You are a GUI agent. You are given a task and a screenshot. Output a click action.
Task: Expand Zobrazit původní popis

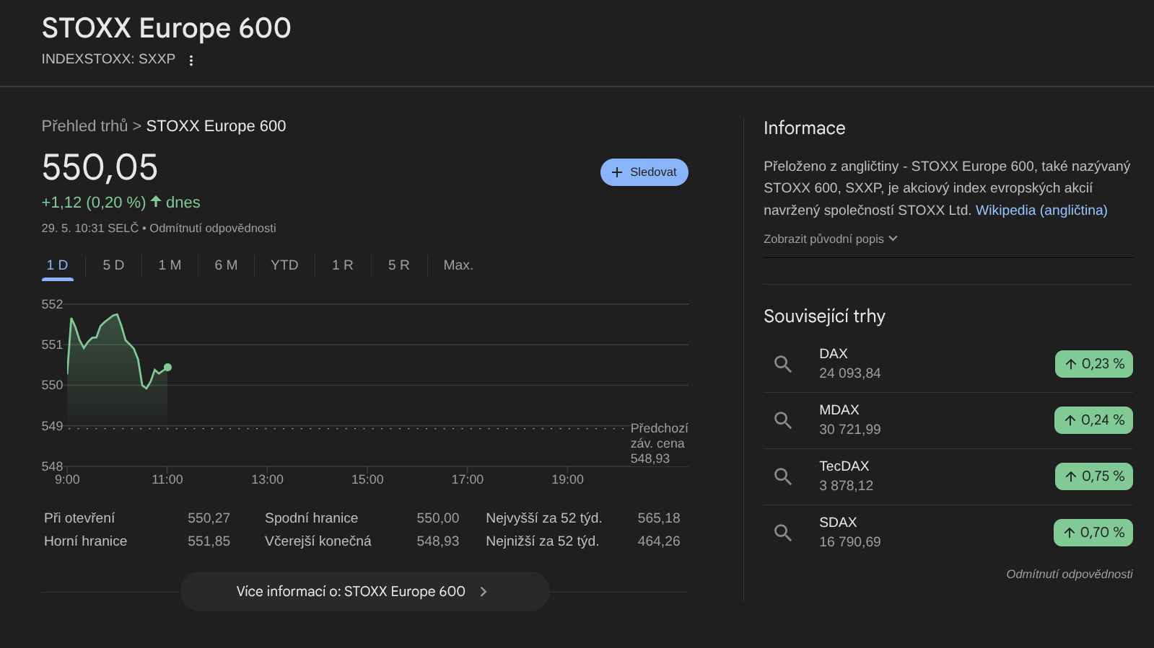click(x=831, y=239)
